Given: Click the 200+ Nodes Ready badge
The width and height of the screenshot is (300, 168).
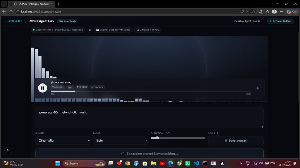Looking at the screenshot, I should (67, 21).
